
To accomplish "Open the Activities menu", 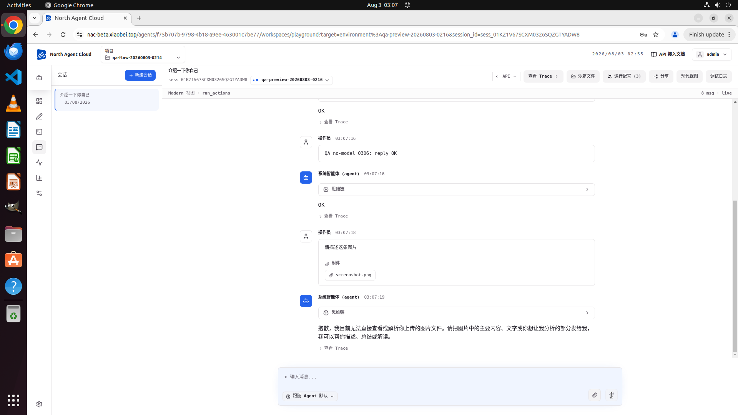I will (x=19, y=5).
